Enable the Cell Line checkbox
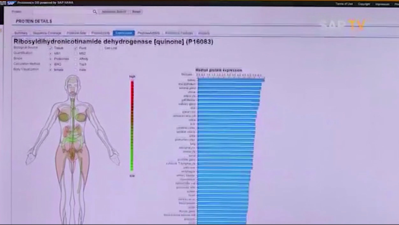 coord(101,48)
